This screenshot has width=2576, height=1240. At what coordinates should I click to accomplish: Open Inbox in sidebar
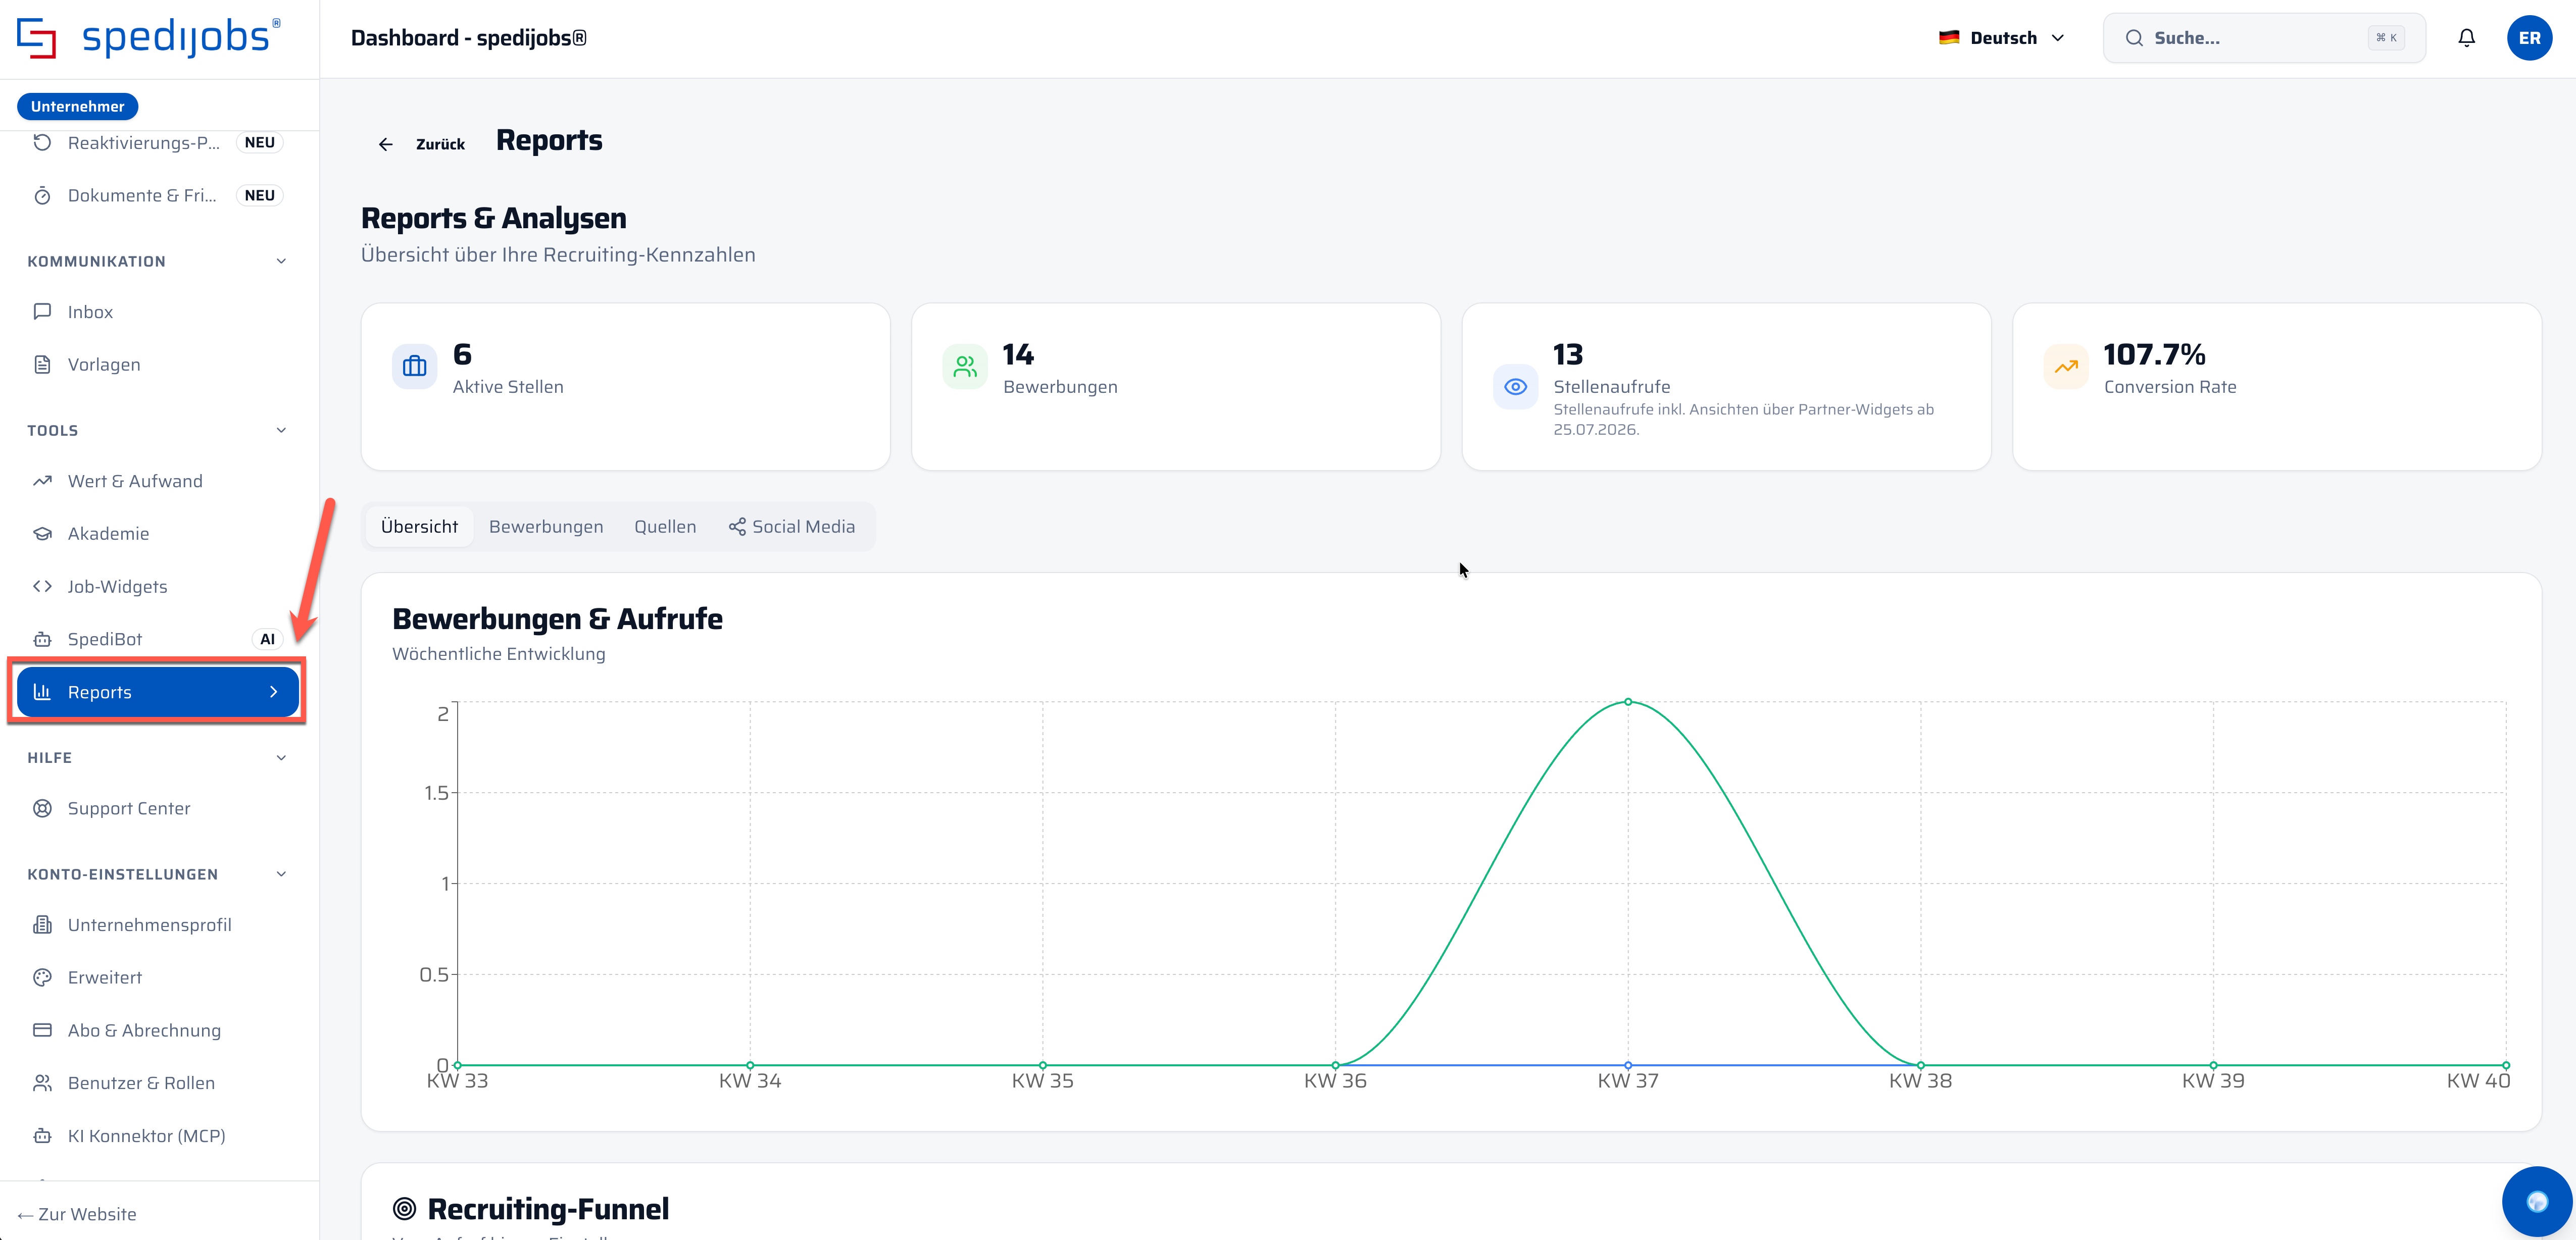158,312
